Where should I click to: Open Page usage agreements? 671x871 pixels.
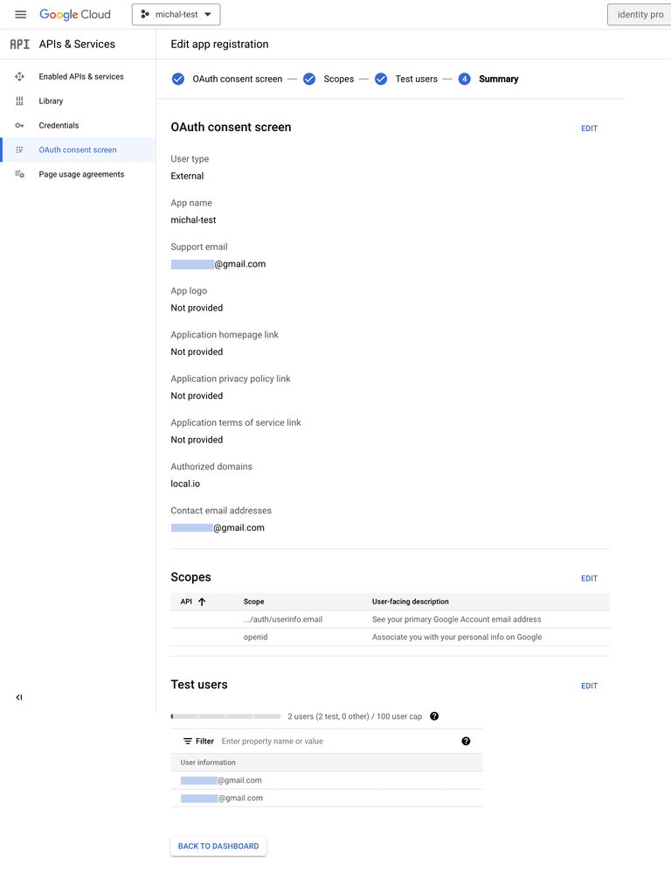click(x=82, y=174)
